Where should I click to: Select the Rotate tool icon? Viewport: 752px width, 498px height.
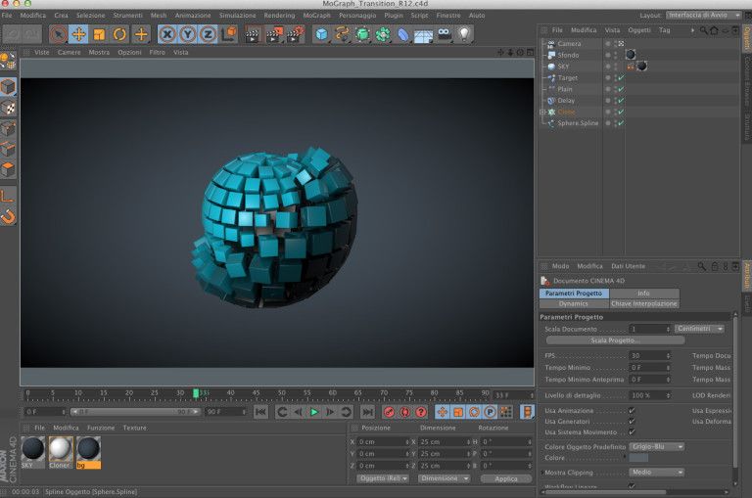click(x=119, y=34)
